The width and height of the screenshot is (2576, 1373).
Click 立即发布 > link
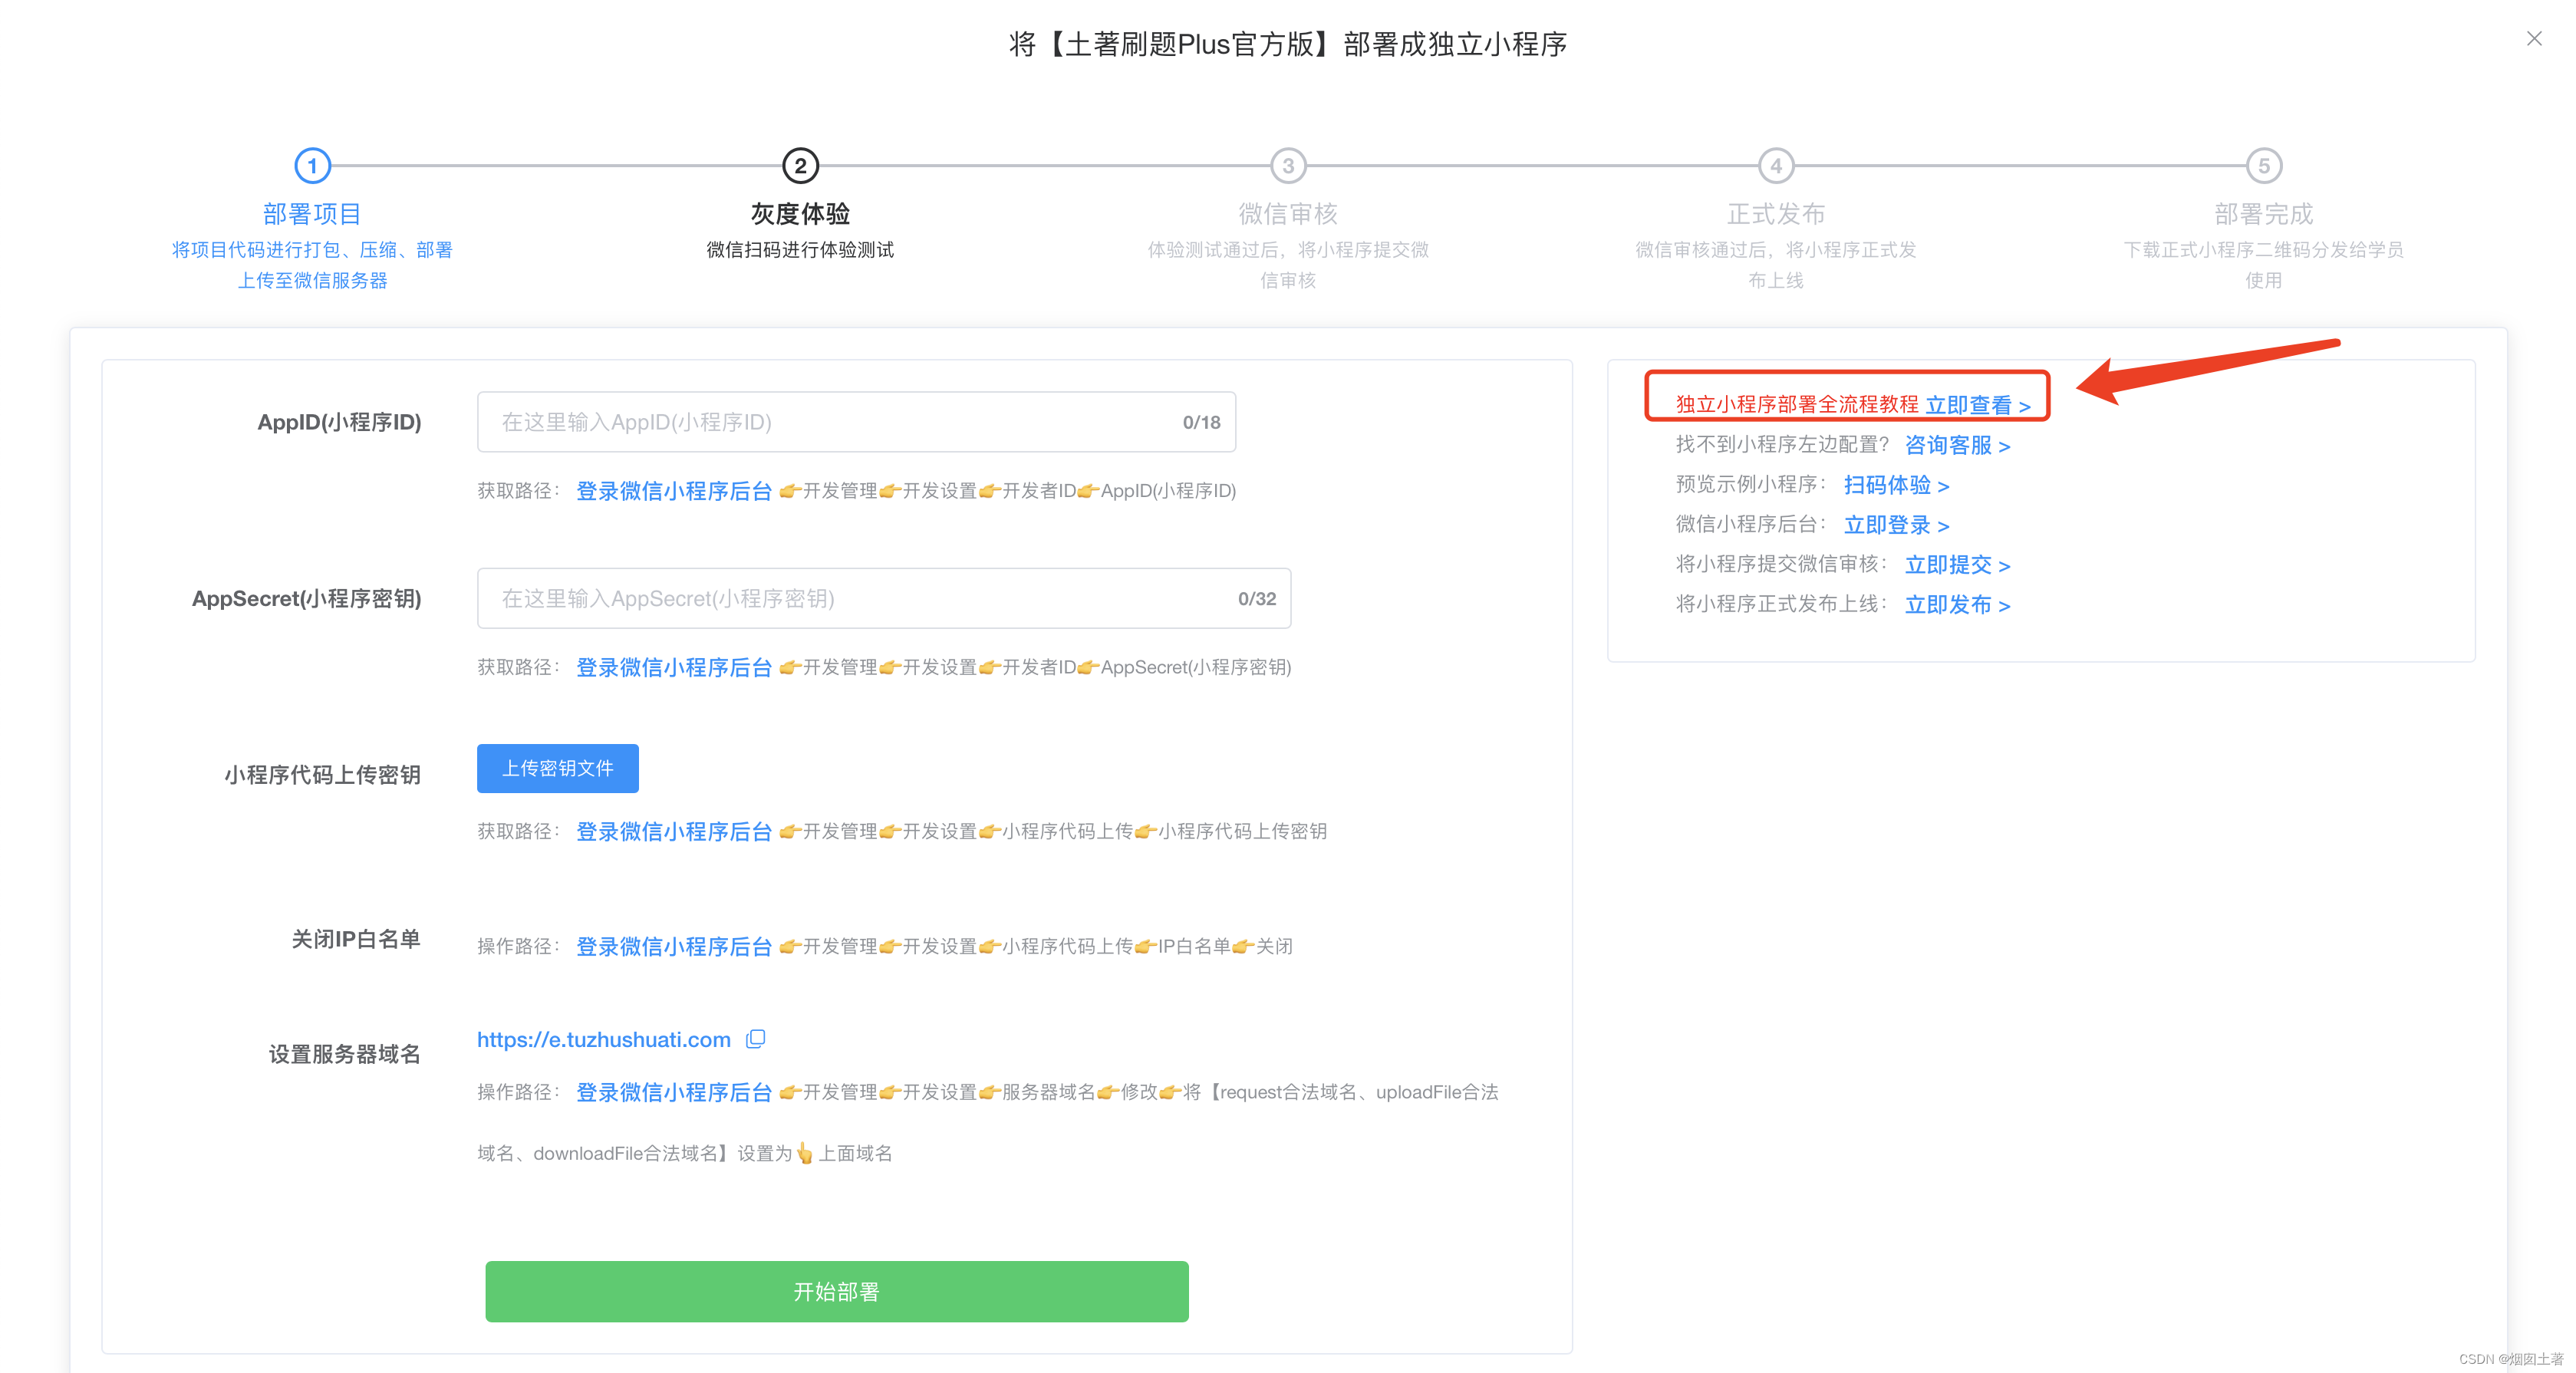pos(1957,605)
